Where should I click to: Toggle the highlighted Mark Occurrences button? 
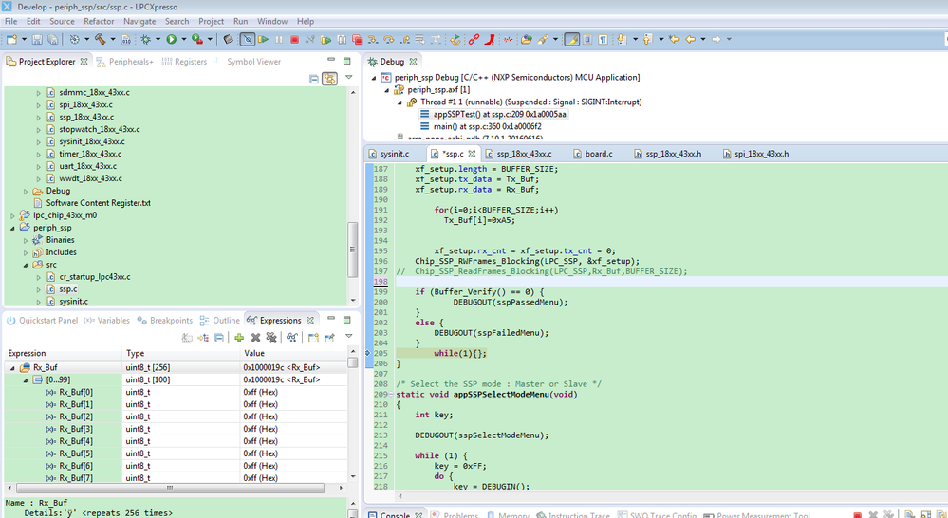coord(571,40)
